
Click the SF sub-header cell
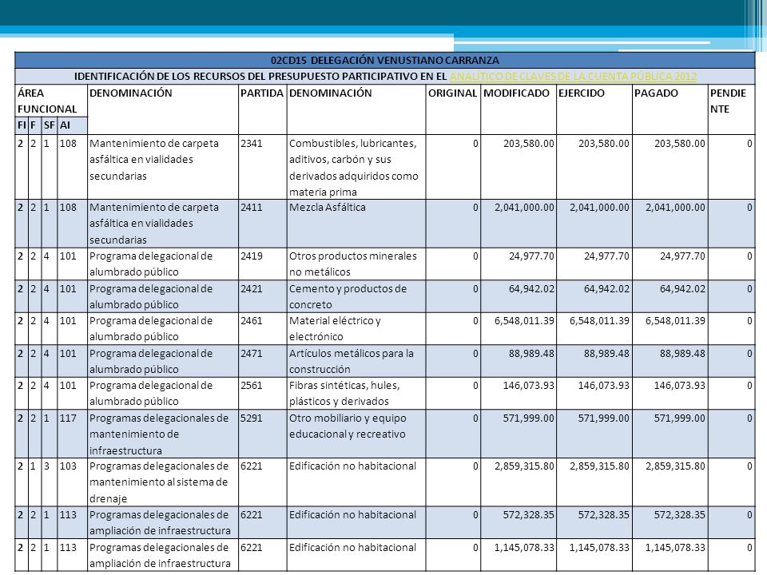click(50, 125)
